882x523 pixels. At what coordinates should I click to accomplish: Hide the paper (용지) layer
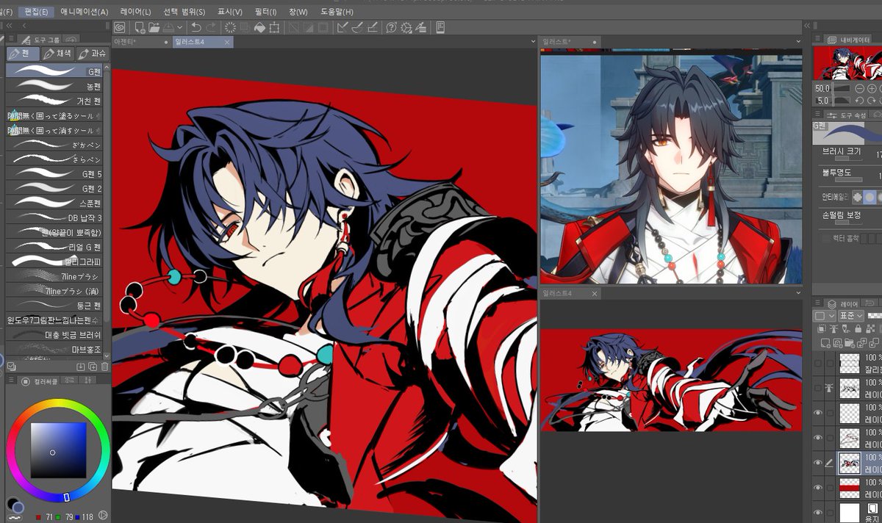point(817,513)
